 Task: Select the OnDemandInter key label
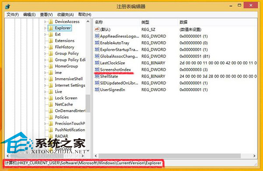point(70,111)
